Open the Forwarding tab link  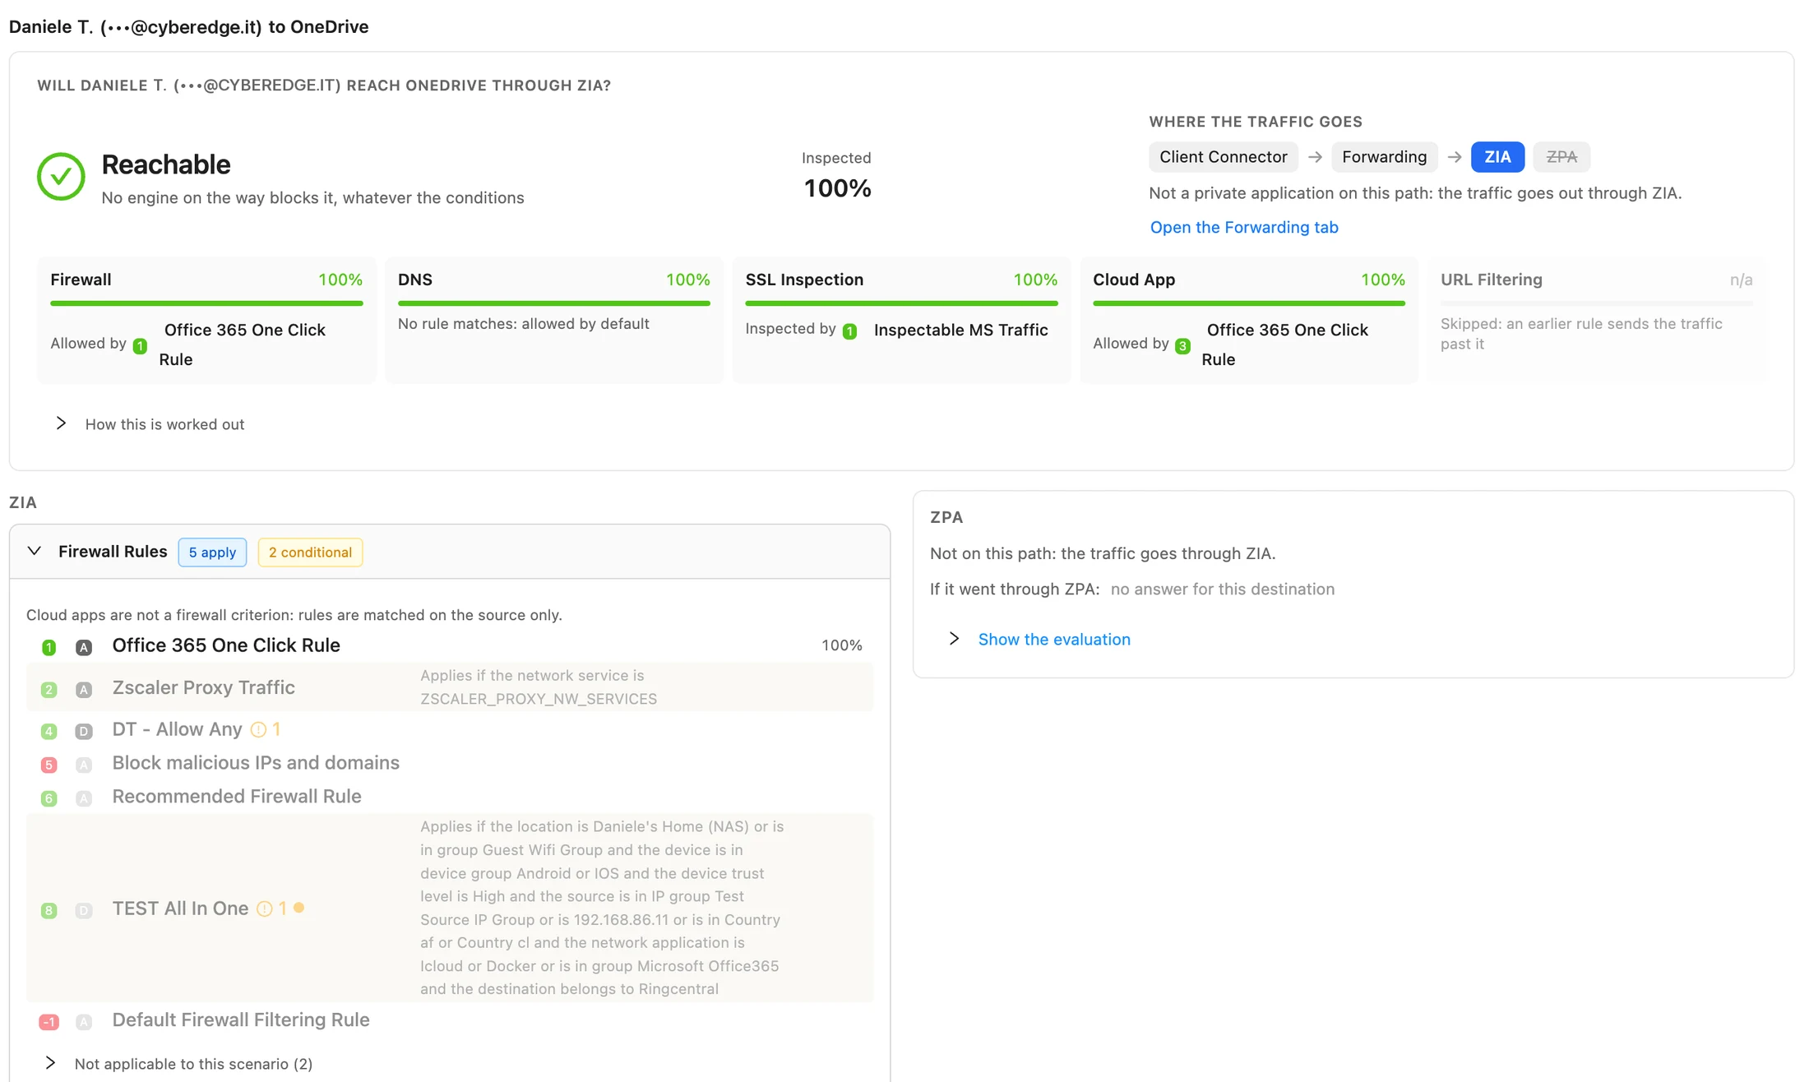pyautogui.click(x=1244, y=228)
